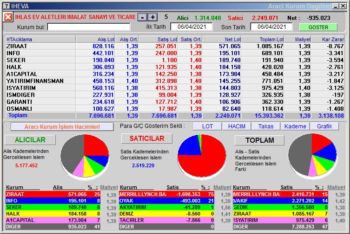Click green AKYATIRIM -41.289 sellers row
The height and width of the screenshot is (234, 350).
point(166,207)
